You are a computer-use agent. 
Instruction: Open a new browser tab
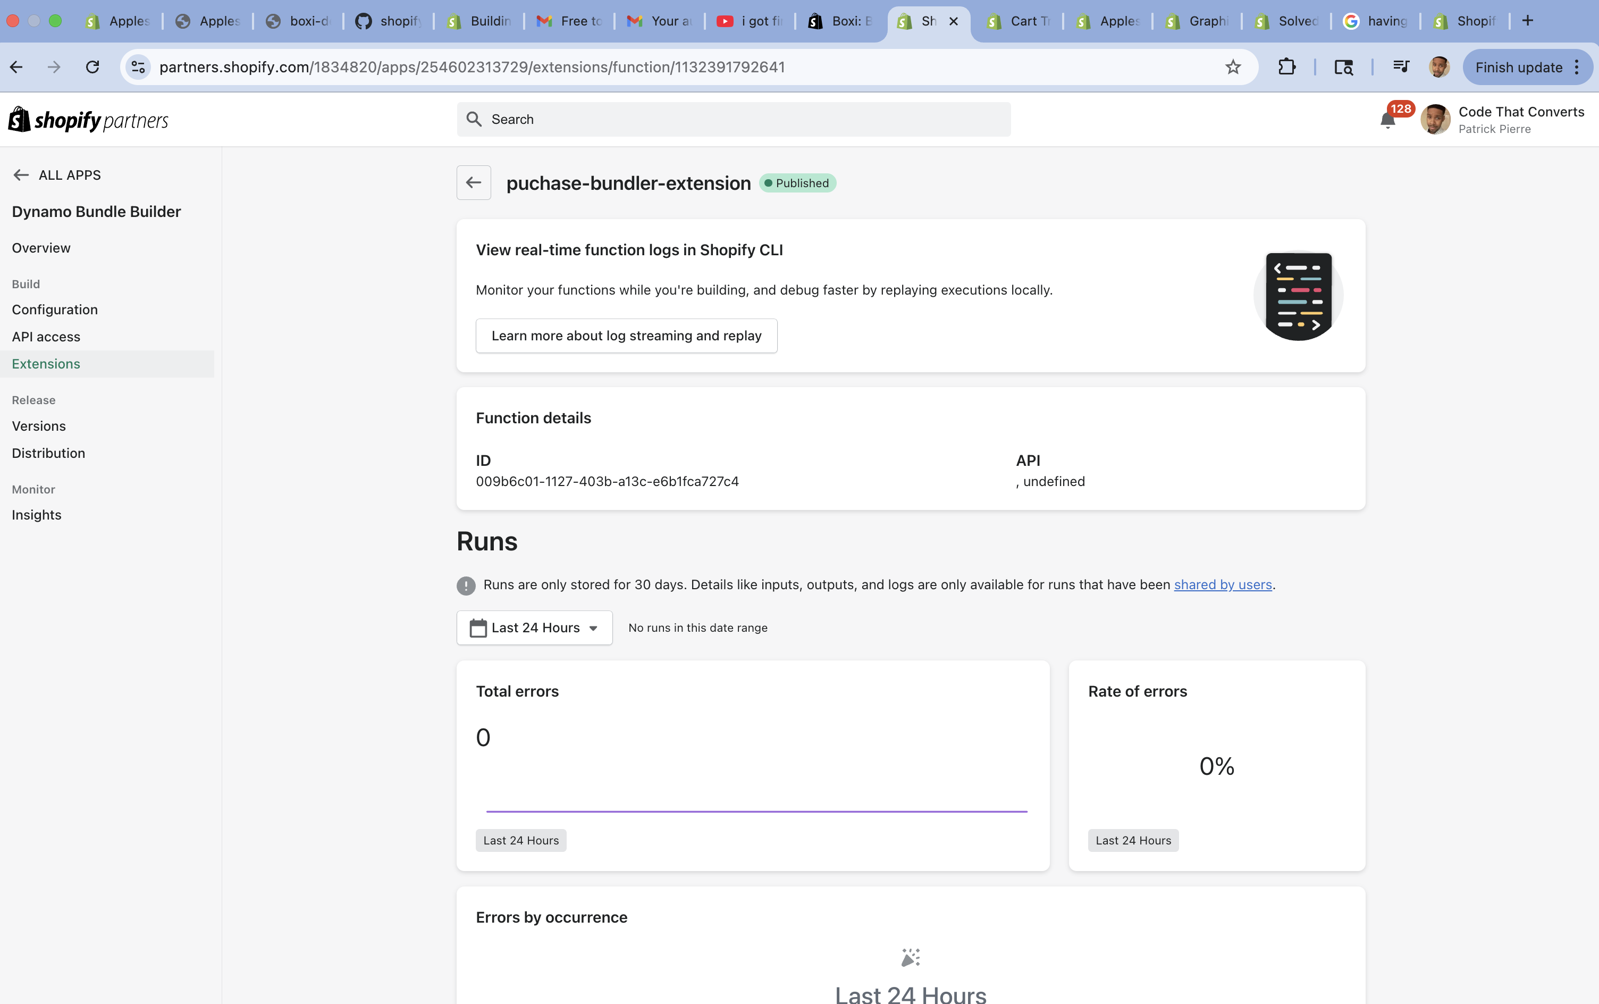1527,21
